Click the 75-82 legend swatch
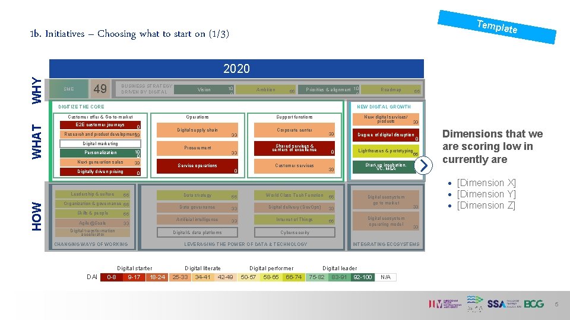This screenshot has height=320, width=570. pos(316,277)
